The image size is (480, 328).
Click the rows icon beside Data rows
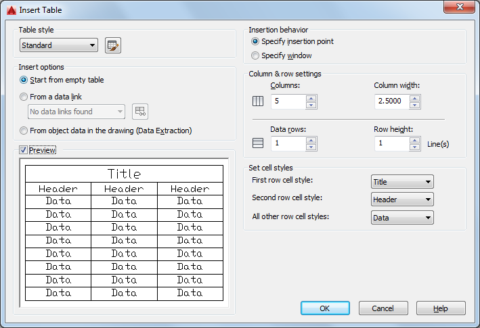[x=258, y=143]
